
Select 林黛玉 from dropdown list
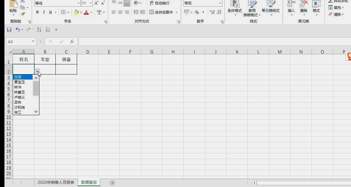[23, 92]
